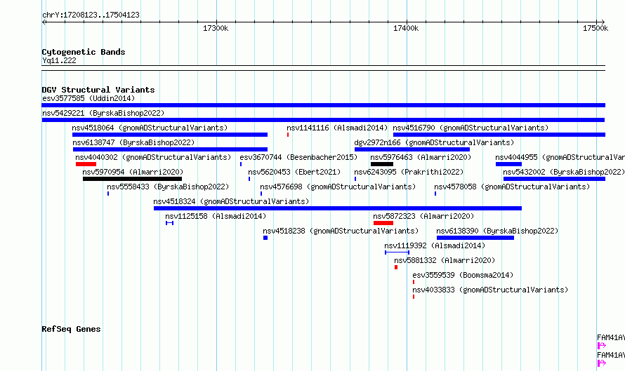625x371 pixels.
Task: Click the 17500k ruler tick label
Action: (596, 28)
